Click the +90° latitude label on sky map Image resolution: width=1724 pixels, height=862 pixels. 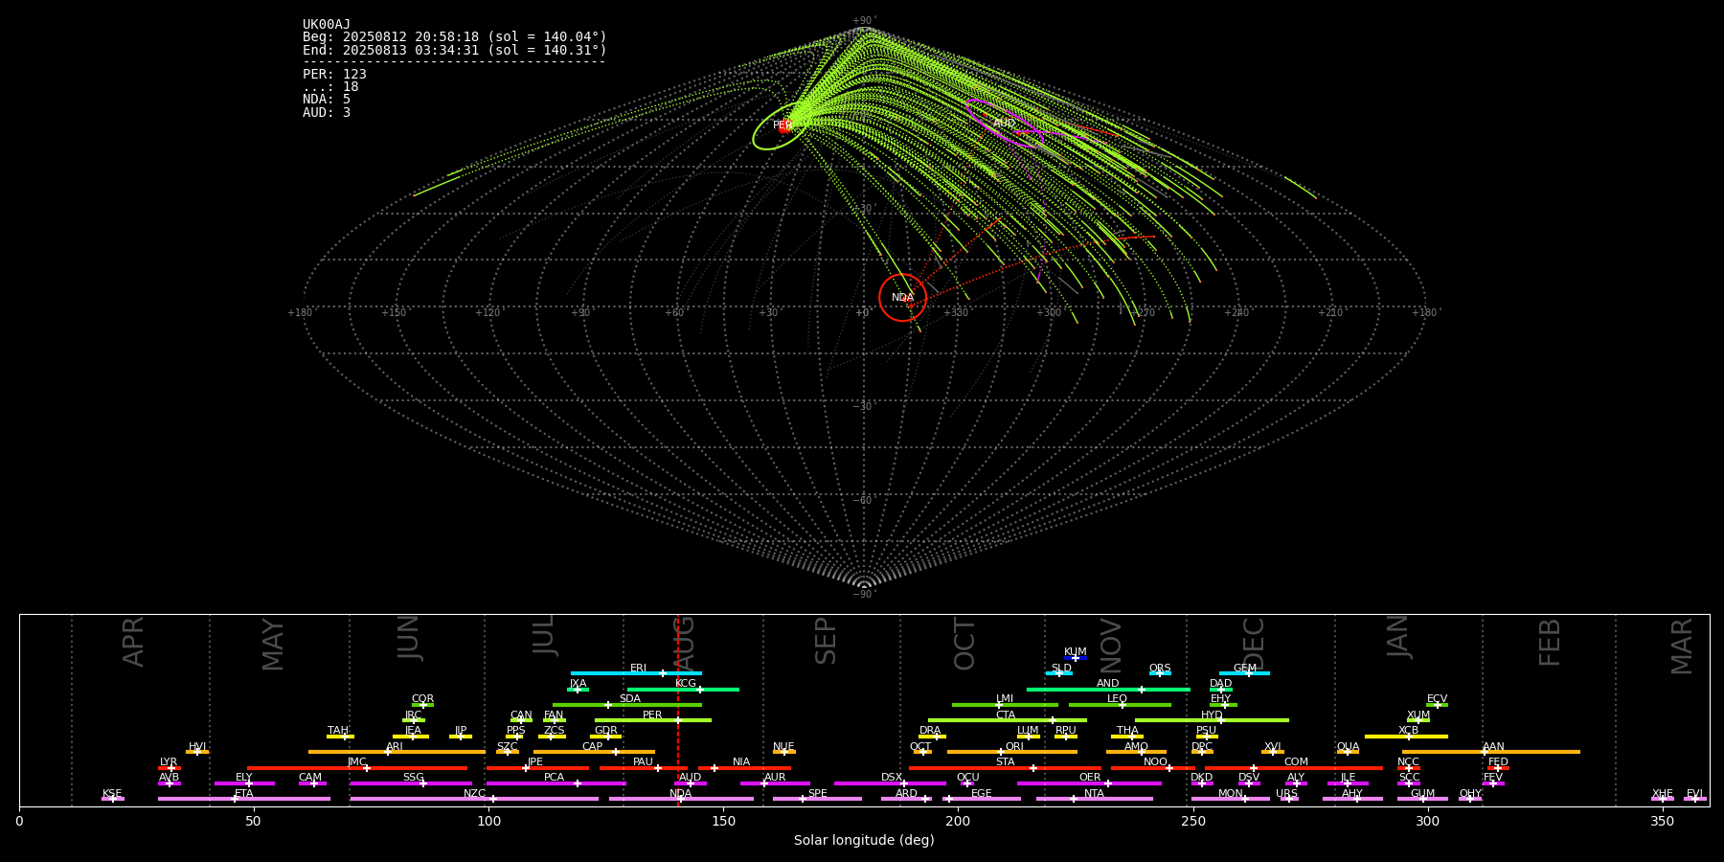864,21
